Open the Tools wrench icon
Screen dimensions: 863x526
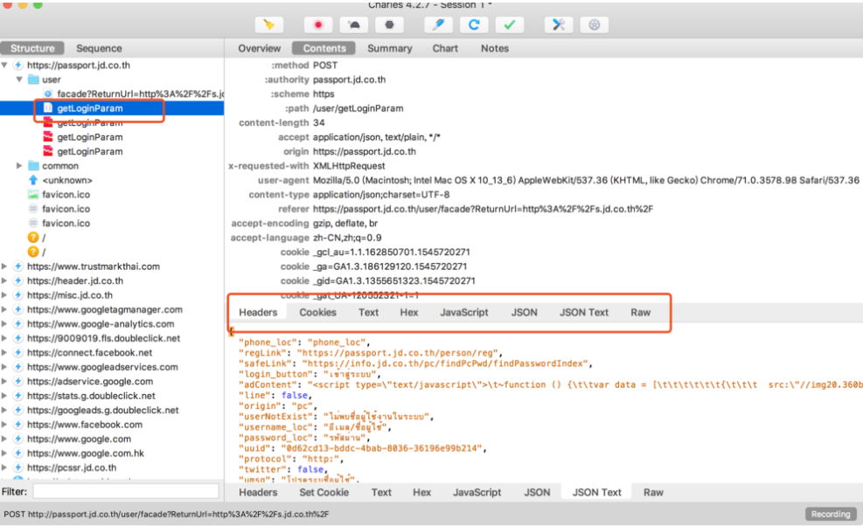tap(559, 24)
